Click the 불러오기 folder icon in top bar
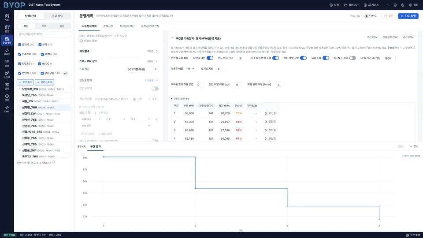 [345, 5]
